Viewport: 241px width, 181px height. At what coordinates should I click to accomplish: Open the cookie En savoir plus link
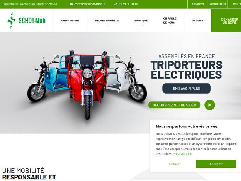[183, 154]
